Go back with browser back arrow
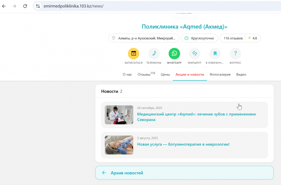The image size is (281, 185). 4,6
